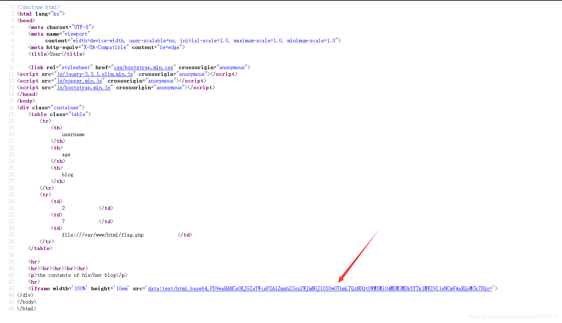562x323 pixels.
Task: Click the 'width=device-width' content value
Action: point(99,41)
